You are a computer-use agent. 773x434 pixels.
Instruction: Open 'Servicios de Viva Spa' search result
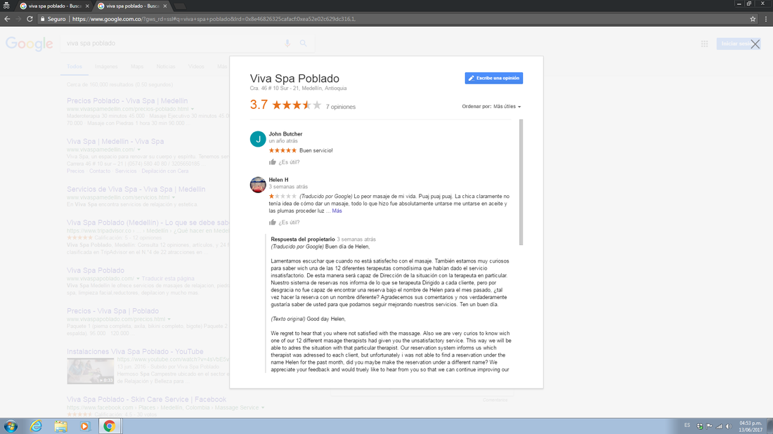pos(136,189)
